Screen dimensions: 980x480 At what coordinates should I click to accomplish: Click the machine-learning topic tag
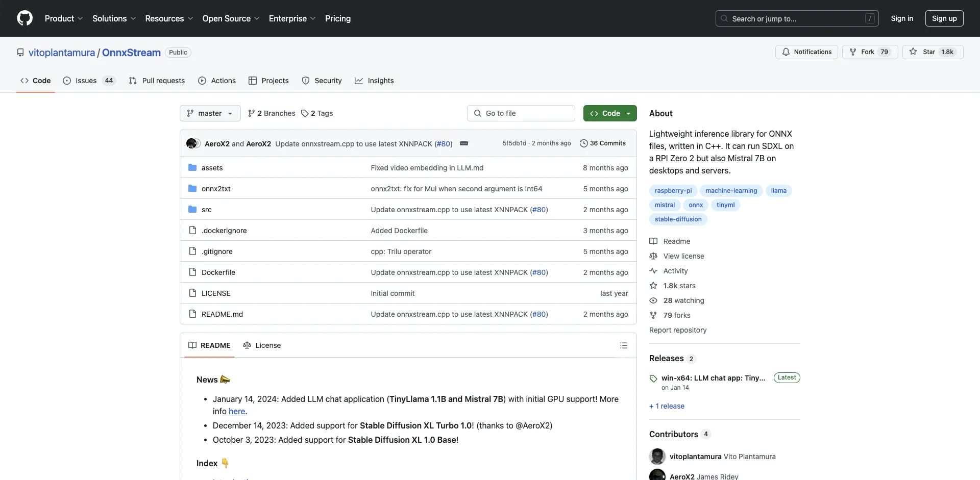click(x=731, y=191)
